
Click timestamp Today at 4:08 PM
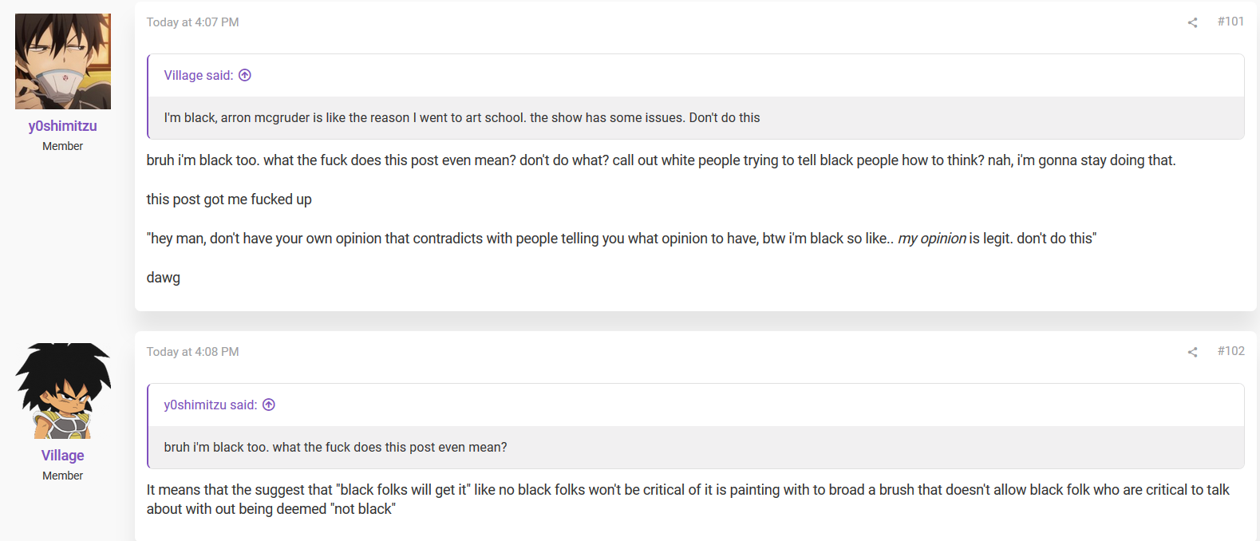click(x=192, y=352)
